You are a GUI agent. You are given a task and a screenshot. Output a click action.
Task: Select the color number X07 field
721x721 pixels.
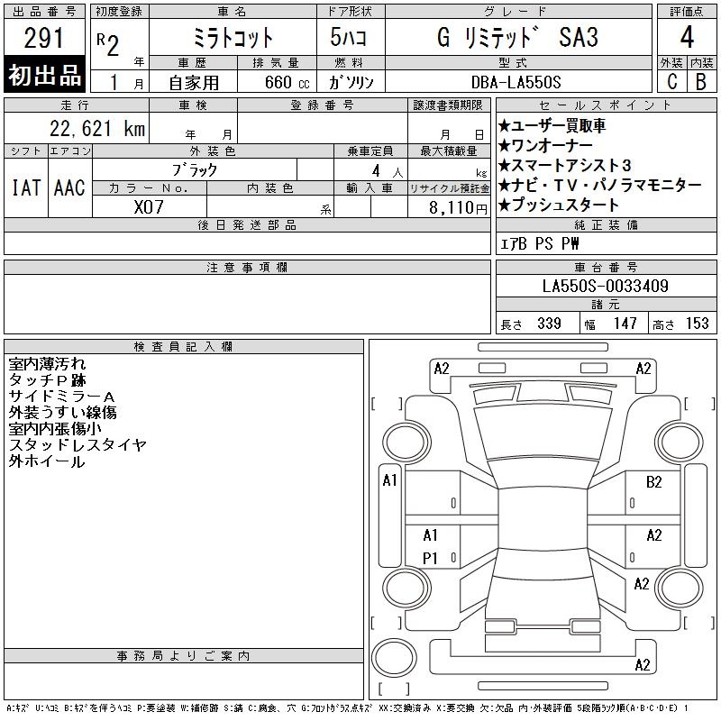pos(149,207)
